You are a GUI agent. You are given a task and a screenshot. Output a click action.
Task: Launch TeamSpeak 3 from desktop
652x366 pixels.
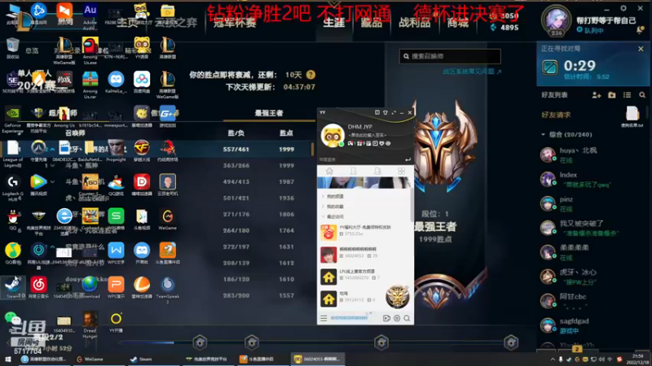coord(168,290)
